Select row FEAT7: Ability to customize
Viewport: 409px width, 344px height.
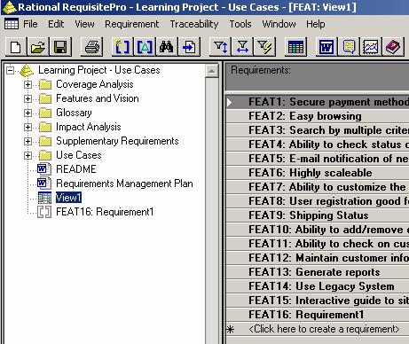click(318, 187)
